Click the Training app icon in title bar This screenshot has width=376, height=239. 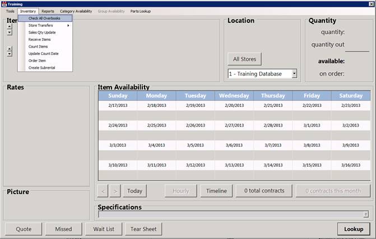(3, 3)
